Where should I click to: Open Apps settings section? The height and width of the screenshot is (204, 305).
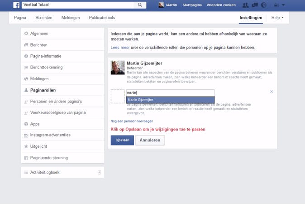pos(62,124)
